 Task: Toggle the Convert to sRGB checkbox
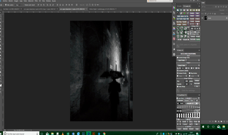[178, 71]
